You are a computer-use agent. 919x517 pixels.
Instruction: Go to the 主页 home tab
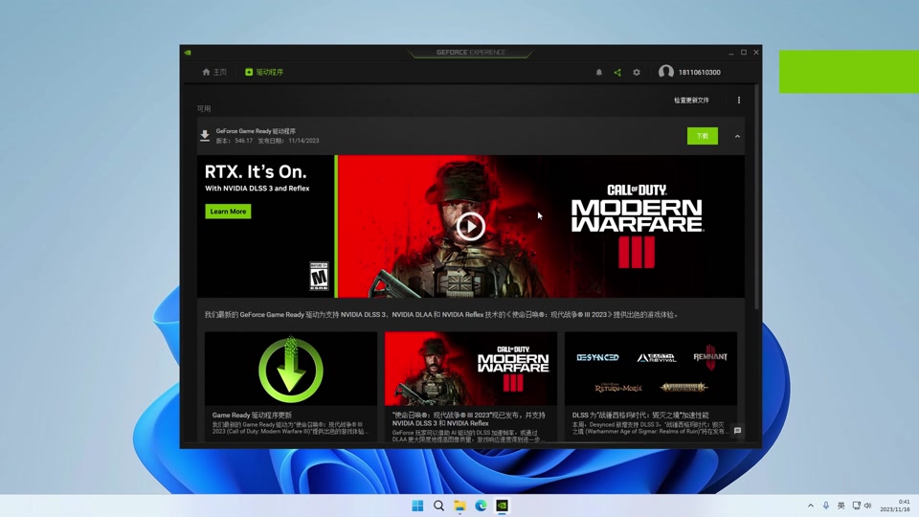coord(214,72)
